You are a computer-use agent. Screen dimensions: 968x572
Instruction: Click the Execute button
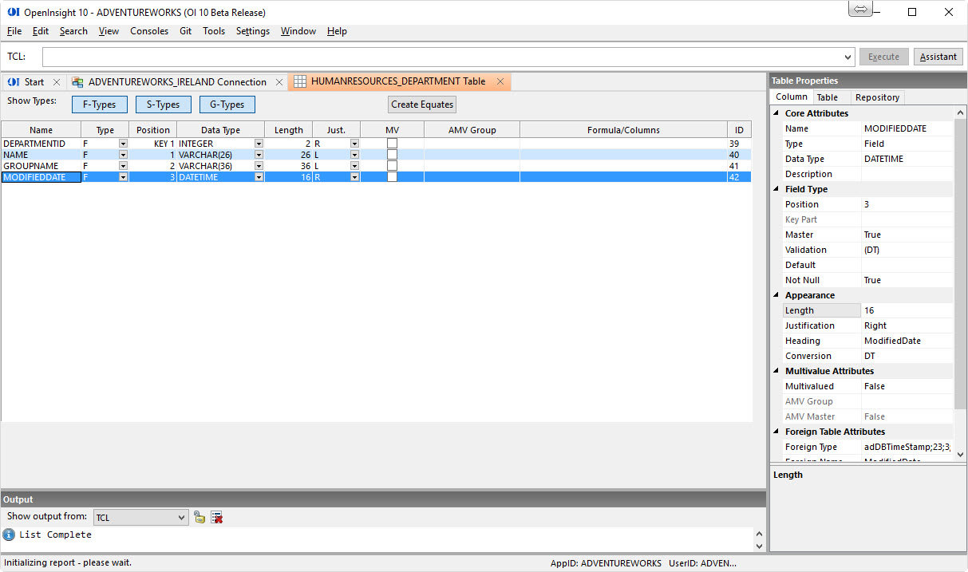[883, 57]
